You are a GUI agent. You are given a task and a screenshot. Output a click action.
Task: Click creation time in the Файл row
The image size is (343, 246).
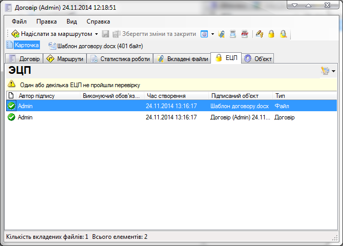coord(171,106)
